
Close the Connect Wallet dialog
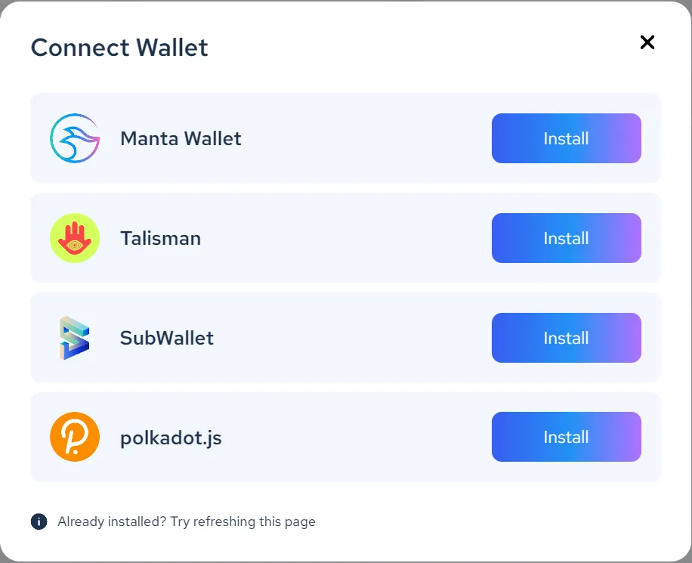(647, 43)
